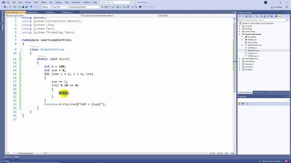This screenshot has height=163, width=291.
Task: Expand the BreakContinue.cs tree node
Action: 242,45
